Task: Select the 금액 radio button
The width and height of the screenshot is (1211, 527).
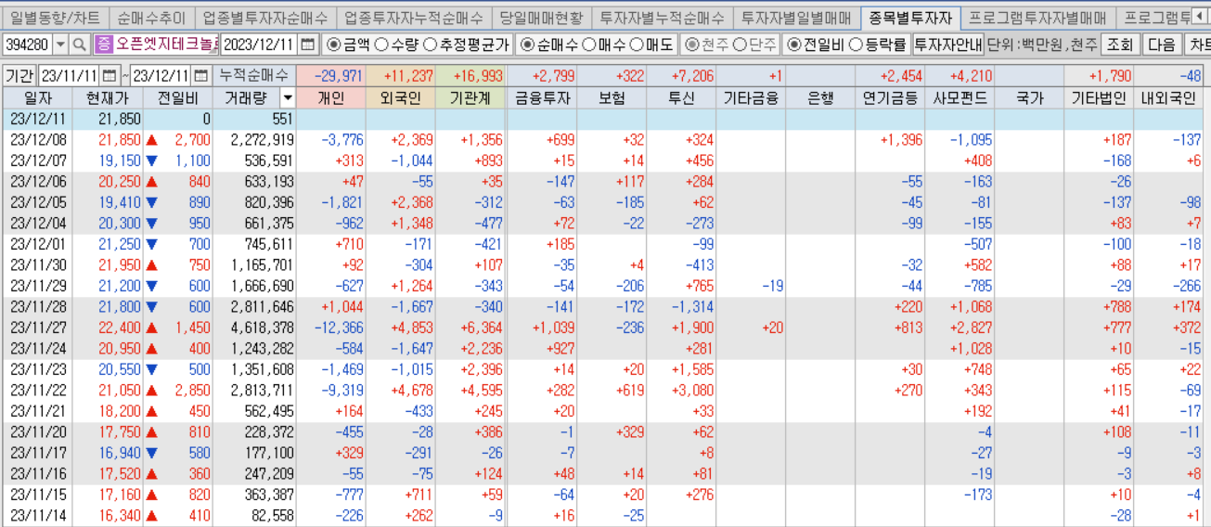Action: tap(335, 45)
